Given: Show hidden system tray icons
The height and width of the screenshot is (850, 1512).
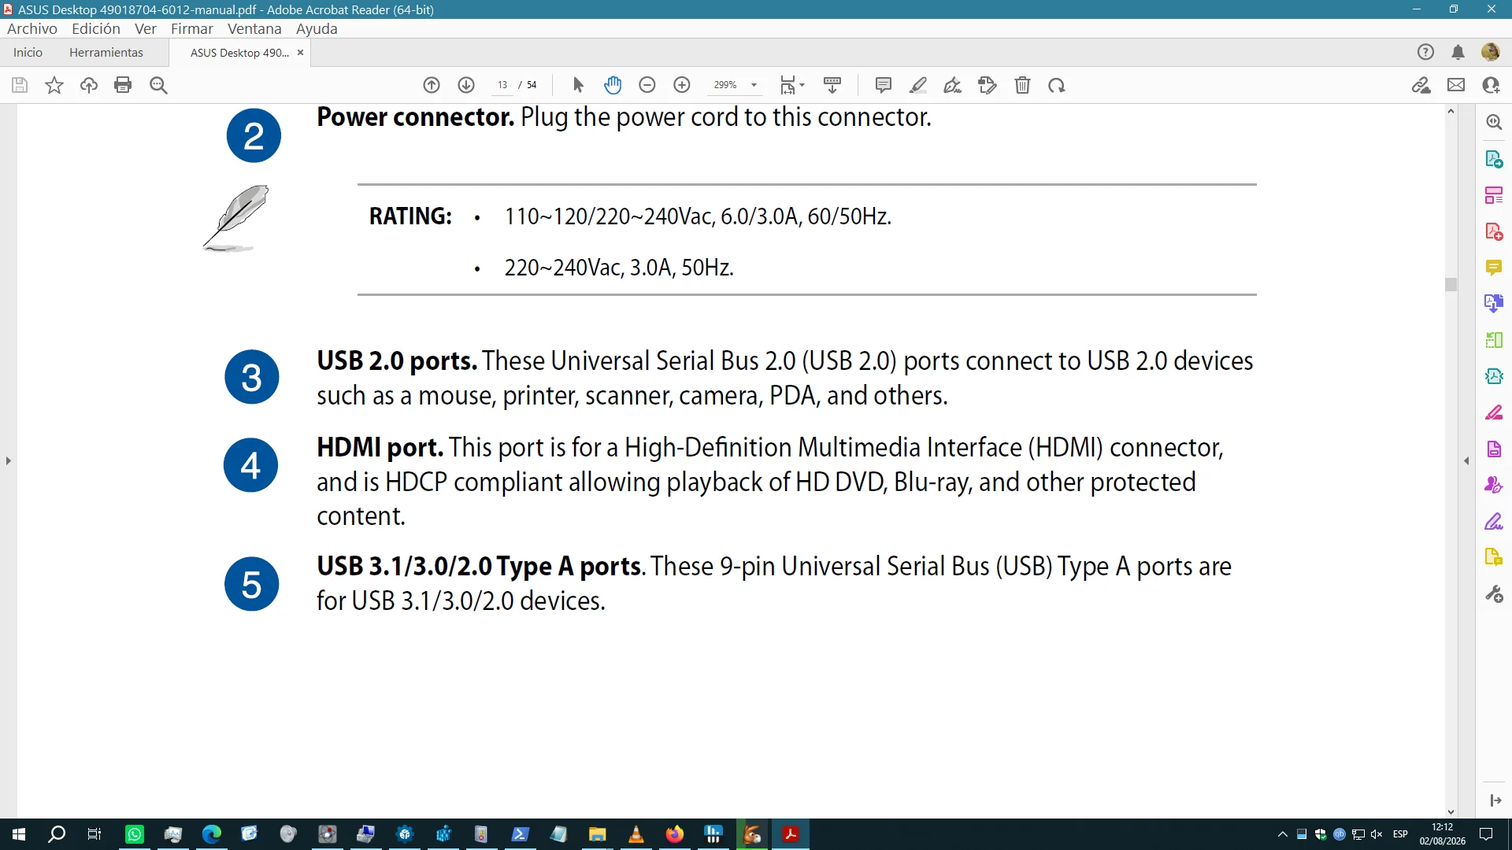Looking at the screenshot, I should [x=1282, y=834].
